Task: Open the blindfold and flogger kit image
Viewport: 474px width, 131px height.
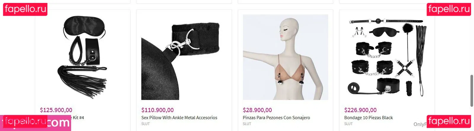Action: (83, 57)
